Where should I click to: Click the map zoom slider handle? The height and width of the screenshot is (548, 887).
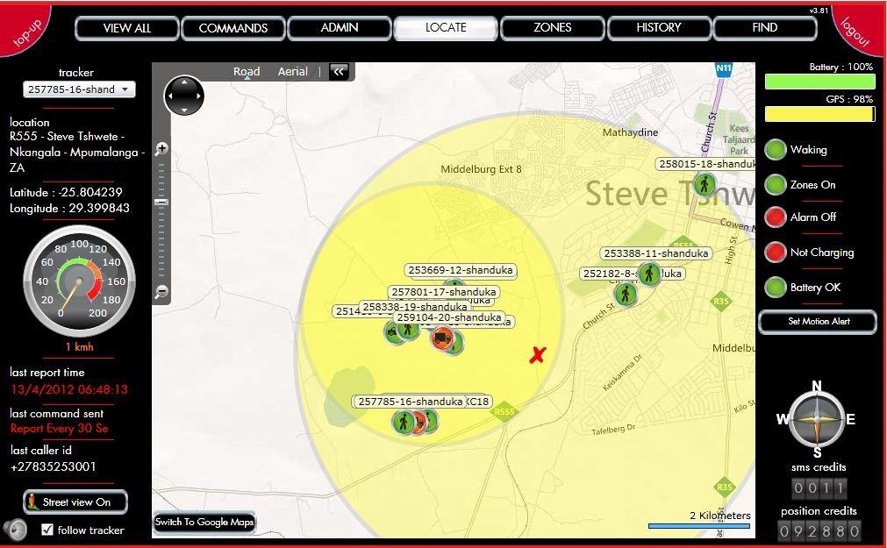point(161,202)
